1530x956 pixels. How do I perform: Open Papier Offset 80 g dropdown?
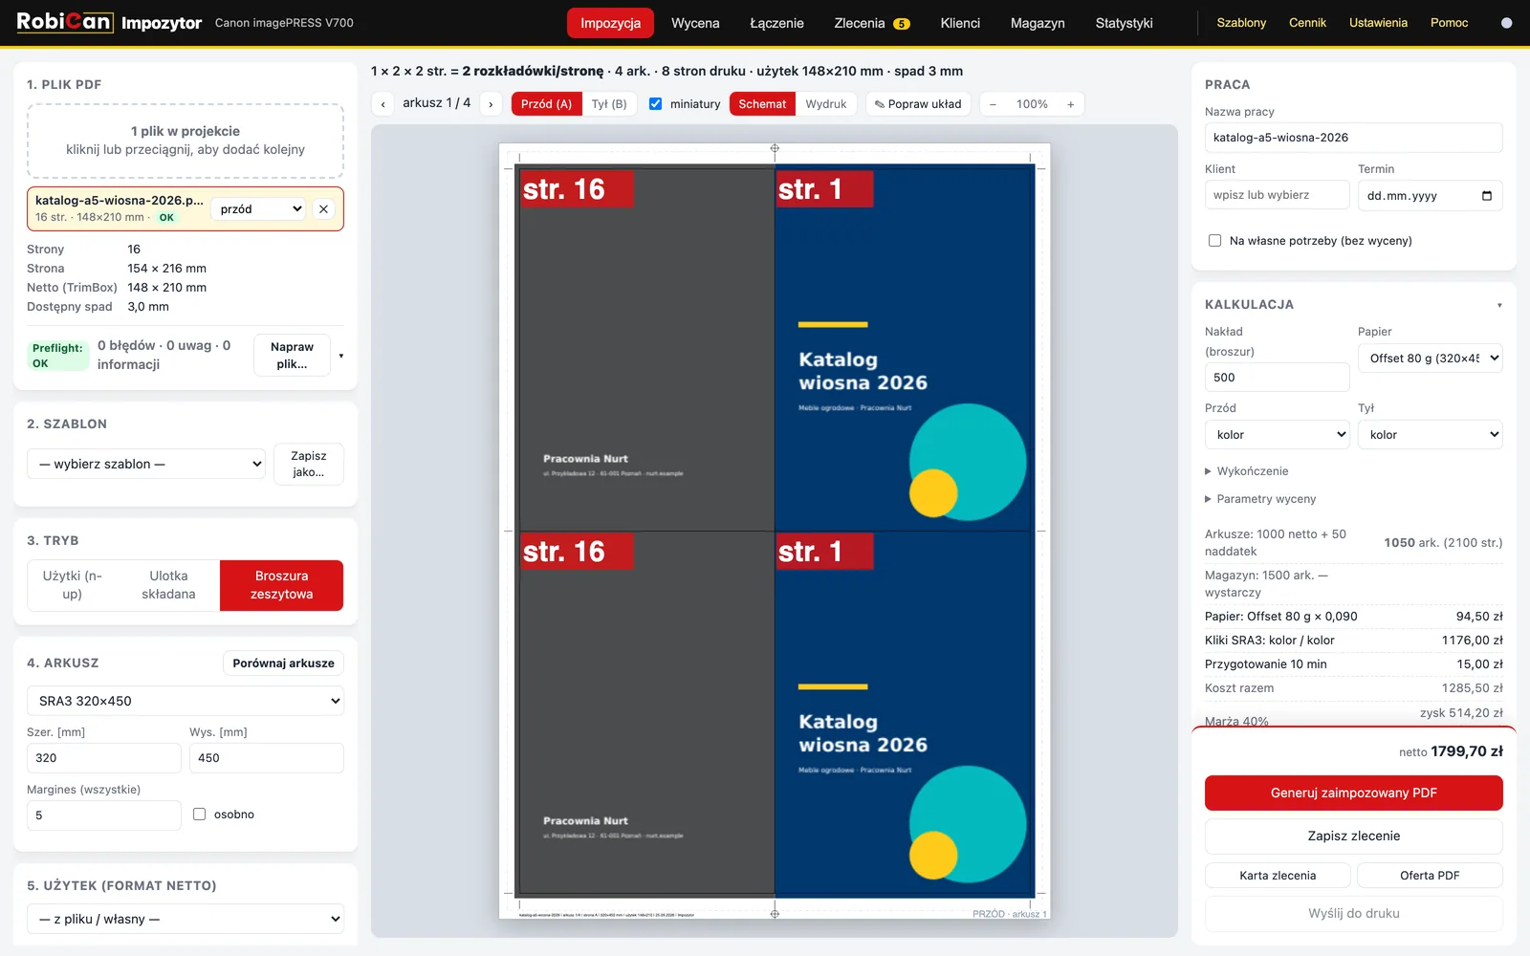click(1430, 358)
